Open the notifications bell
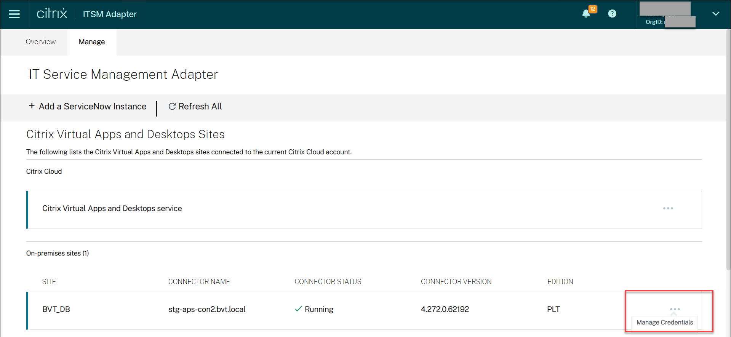 [586, 14]
